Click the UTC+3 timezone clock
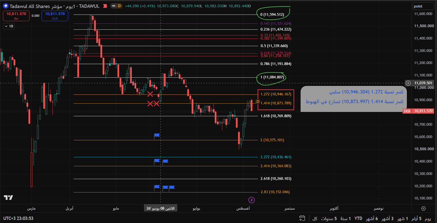 pos(18,218)
